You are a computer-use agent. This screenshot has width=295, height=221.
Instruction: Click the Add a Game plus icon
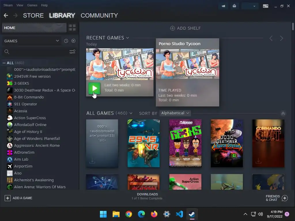pyautogui.click(x=7, y=198)
